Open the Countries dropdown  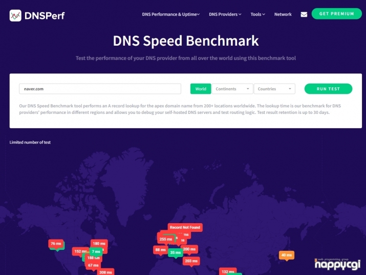(x=274, y=89)
